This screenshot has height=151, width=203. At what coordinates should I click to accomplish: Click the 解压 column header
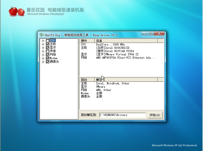(126, 80)
